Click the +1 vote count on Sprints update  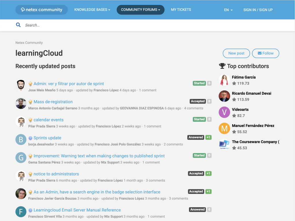[208, 137]
